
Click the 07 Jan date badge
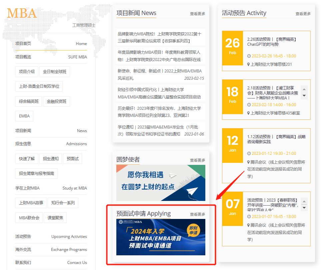point(233,209)
